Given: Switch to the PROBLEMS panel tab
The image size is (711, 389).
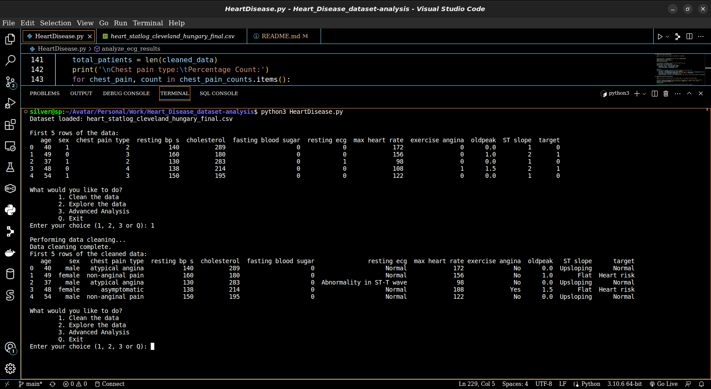Looking at the screenshot, I should click(44, 93).
